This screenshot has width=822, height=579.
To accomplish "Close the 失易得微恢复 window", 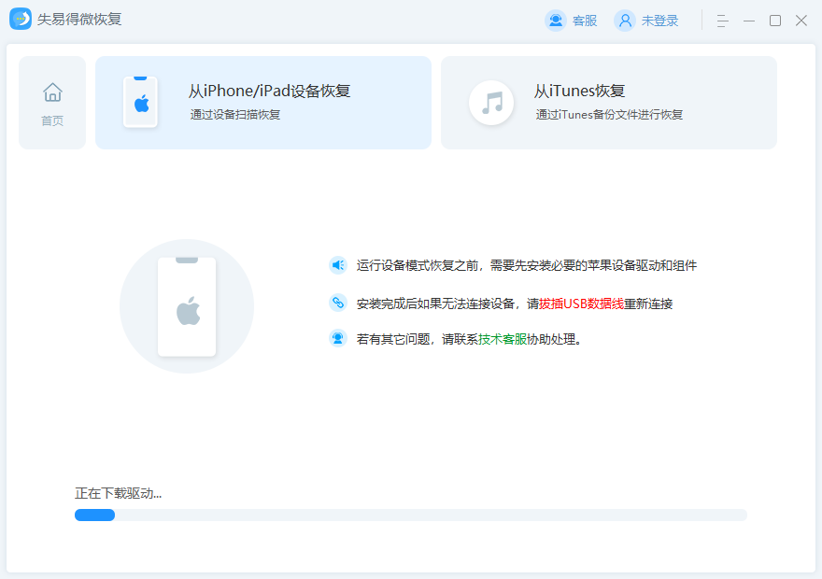I will 801,21.
